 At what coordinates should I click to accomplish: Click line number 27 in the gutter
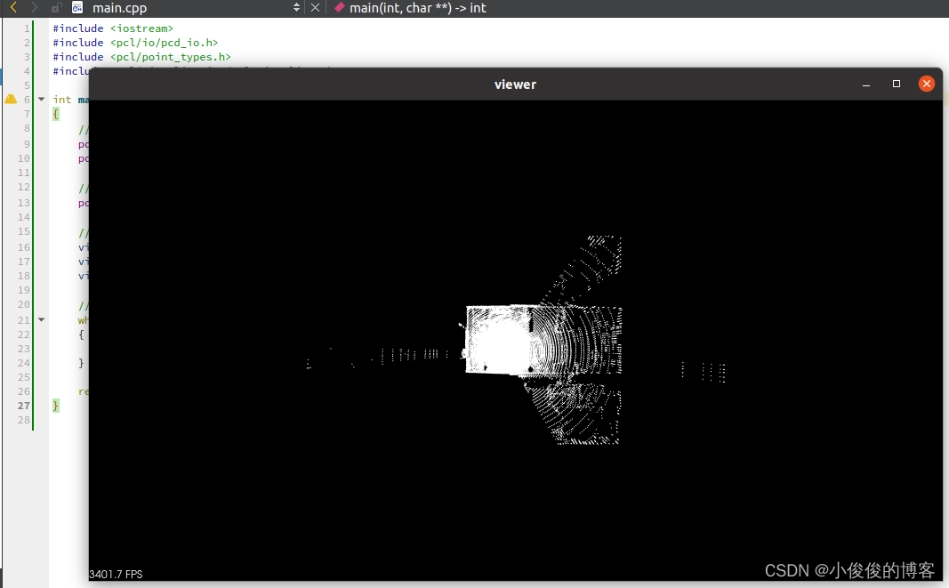coord(24,406)
